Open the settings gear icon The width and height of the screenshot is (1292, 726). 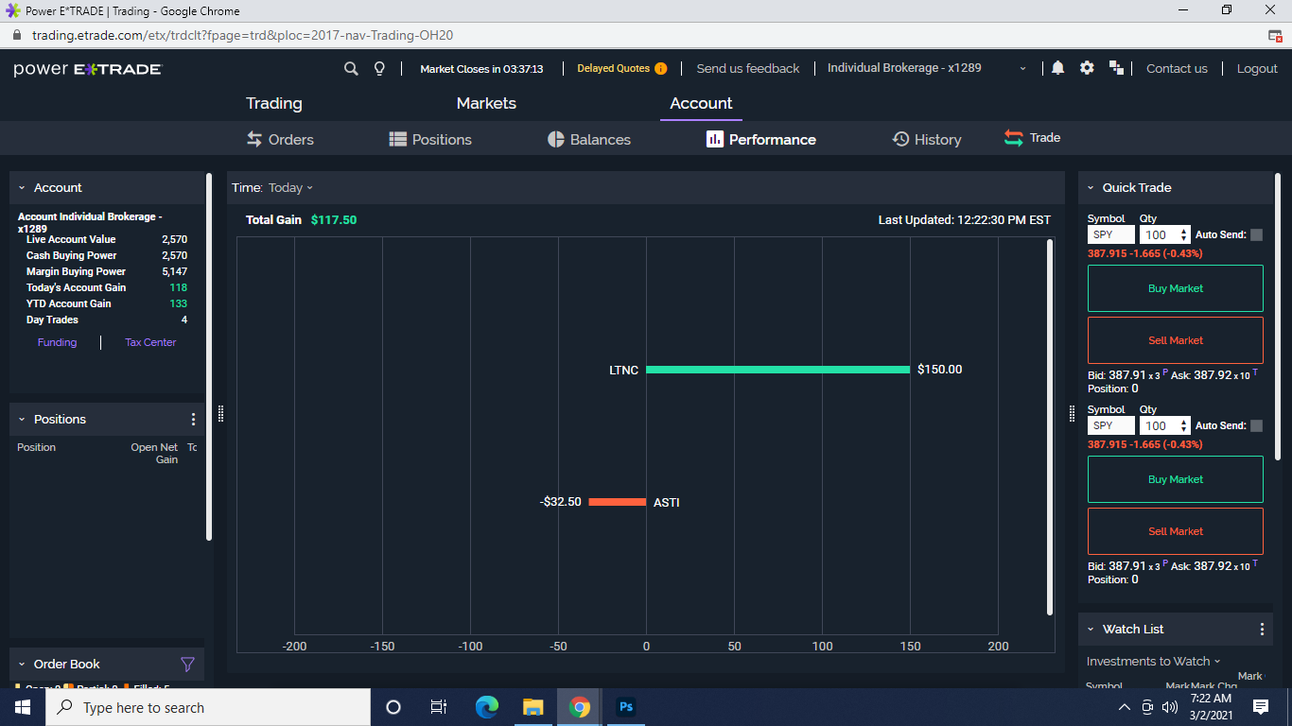[1087, 68]
